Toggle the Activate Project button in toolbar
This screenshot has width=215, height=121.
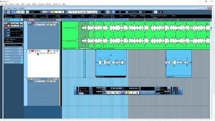coord(5,12)
